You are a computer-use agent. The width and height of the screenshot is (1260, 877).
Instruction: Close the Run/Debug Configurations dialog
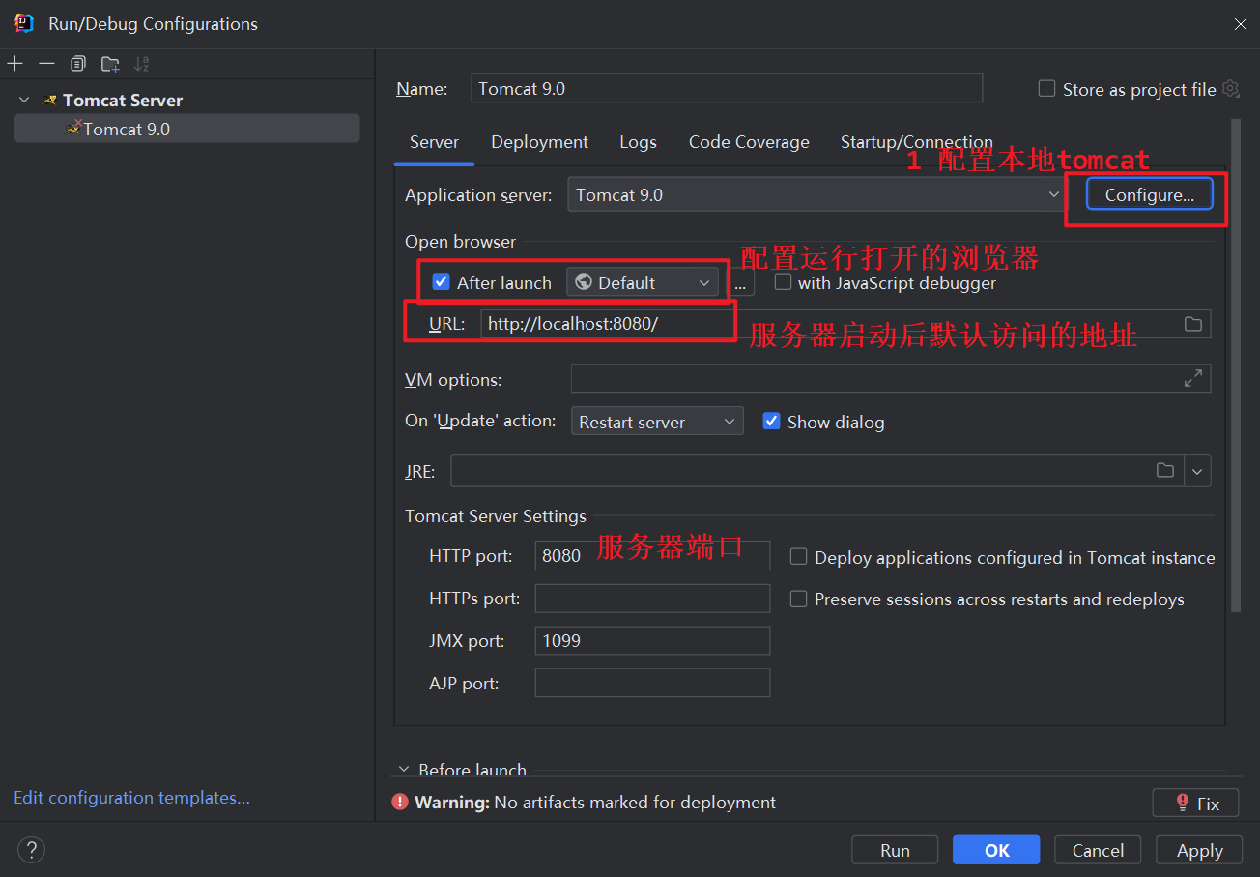(x=1241, y=24)
